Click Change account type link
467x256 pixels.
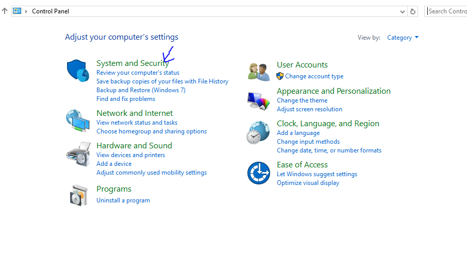point(314,76)
